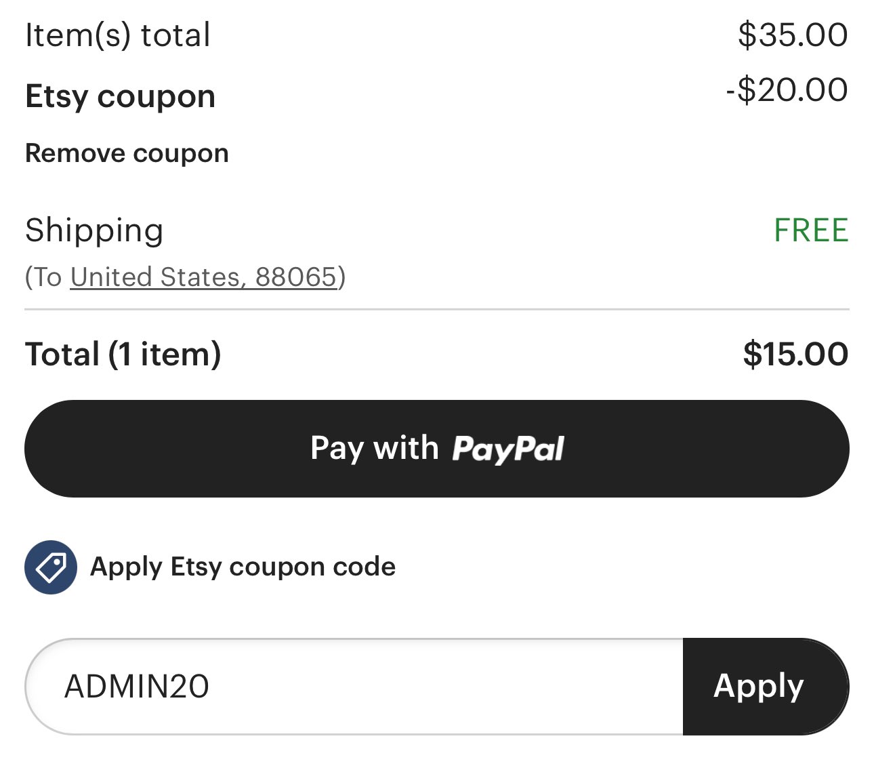Click the Total (1 item) label
Image resolution: width=874 pixels, height=768 pixels.
coord(123,355)
